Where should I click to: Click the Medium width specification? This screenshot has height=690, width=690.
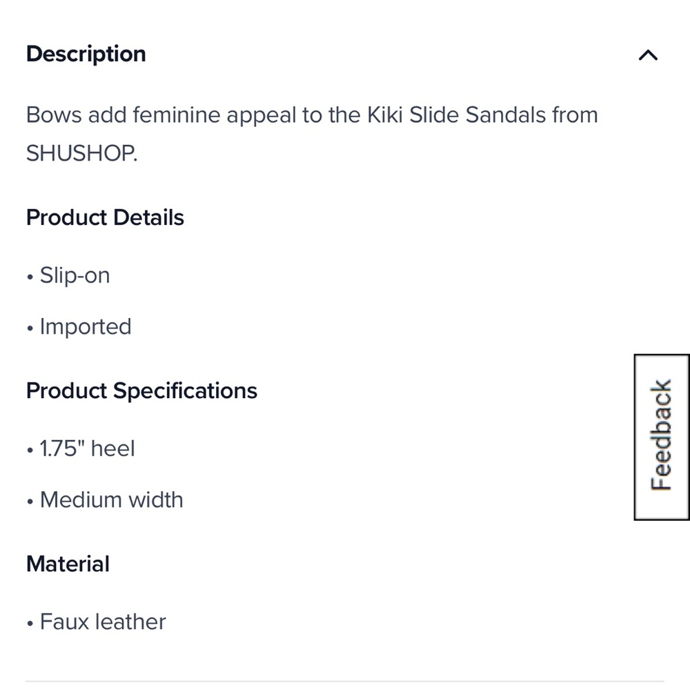click(112, 500)
